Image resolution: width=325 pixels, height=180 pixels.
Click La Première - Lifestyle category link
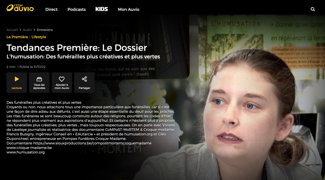coord(26,37)
